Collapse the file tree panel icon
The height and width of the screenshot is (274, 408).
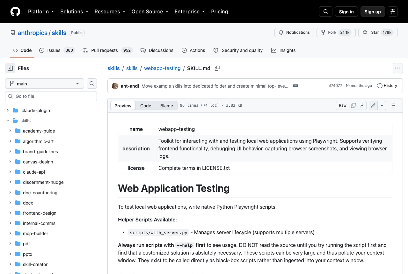coord(10,68)
